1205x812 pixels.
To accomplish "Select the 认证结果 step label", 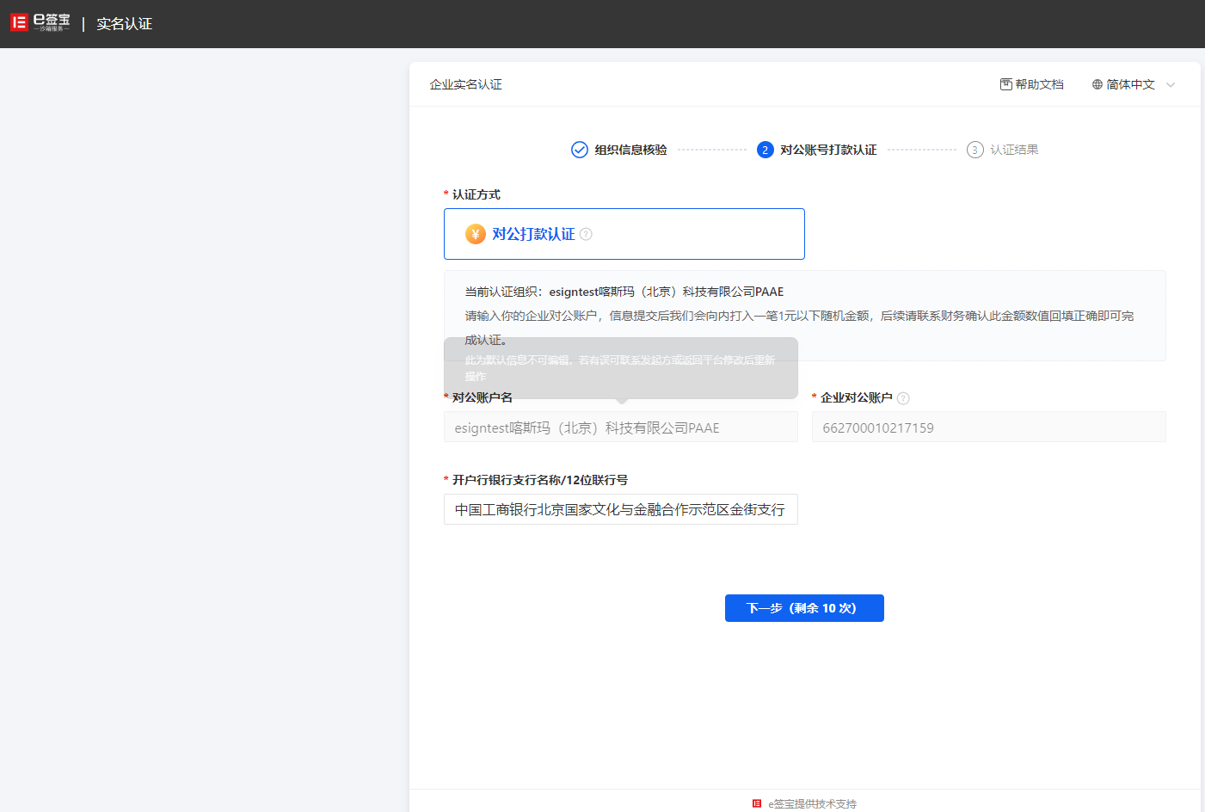I will tap(1014, 150).
